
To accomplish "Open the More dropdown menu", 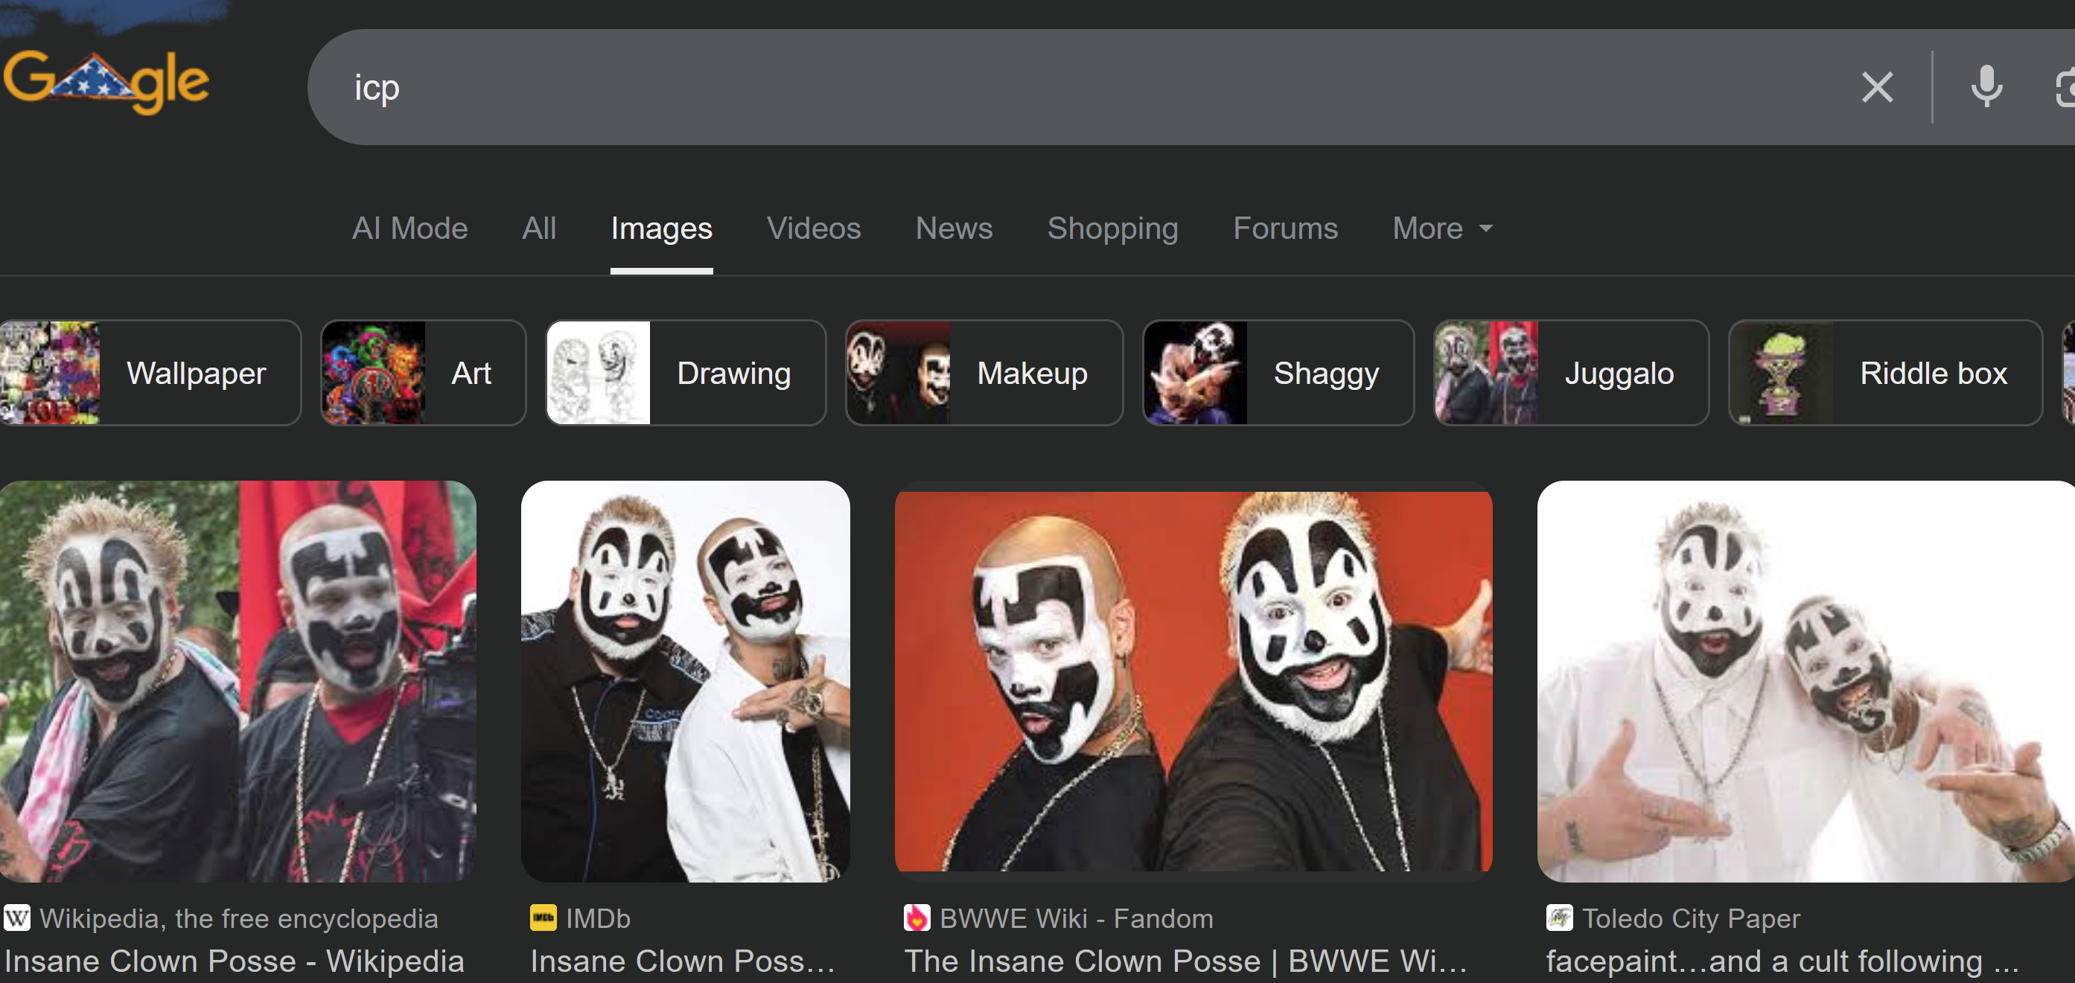I will coord(1441,228).
